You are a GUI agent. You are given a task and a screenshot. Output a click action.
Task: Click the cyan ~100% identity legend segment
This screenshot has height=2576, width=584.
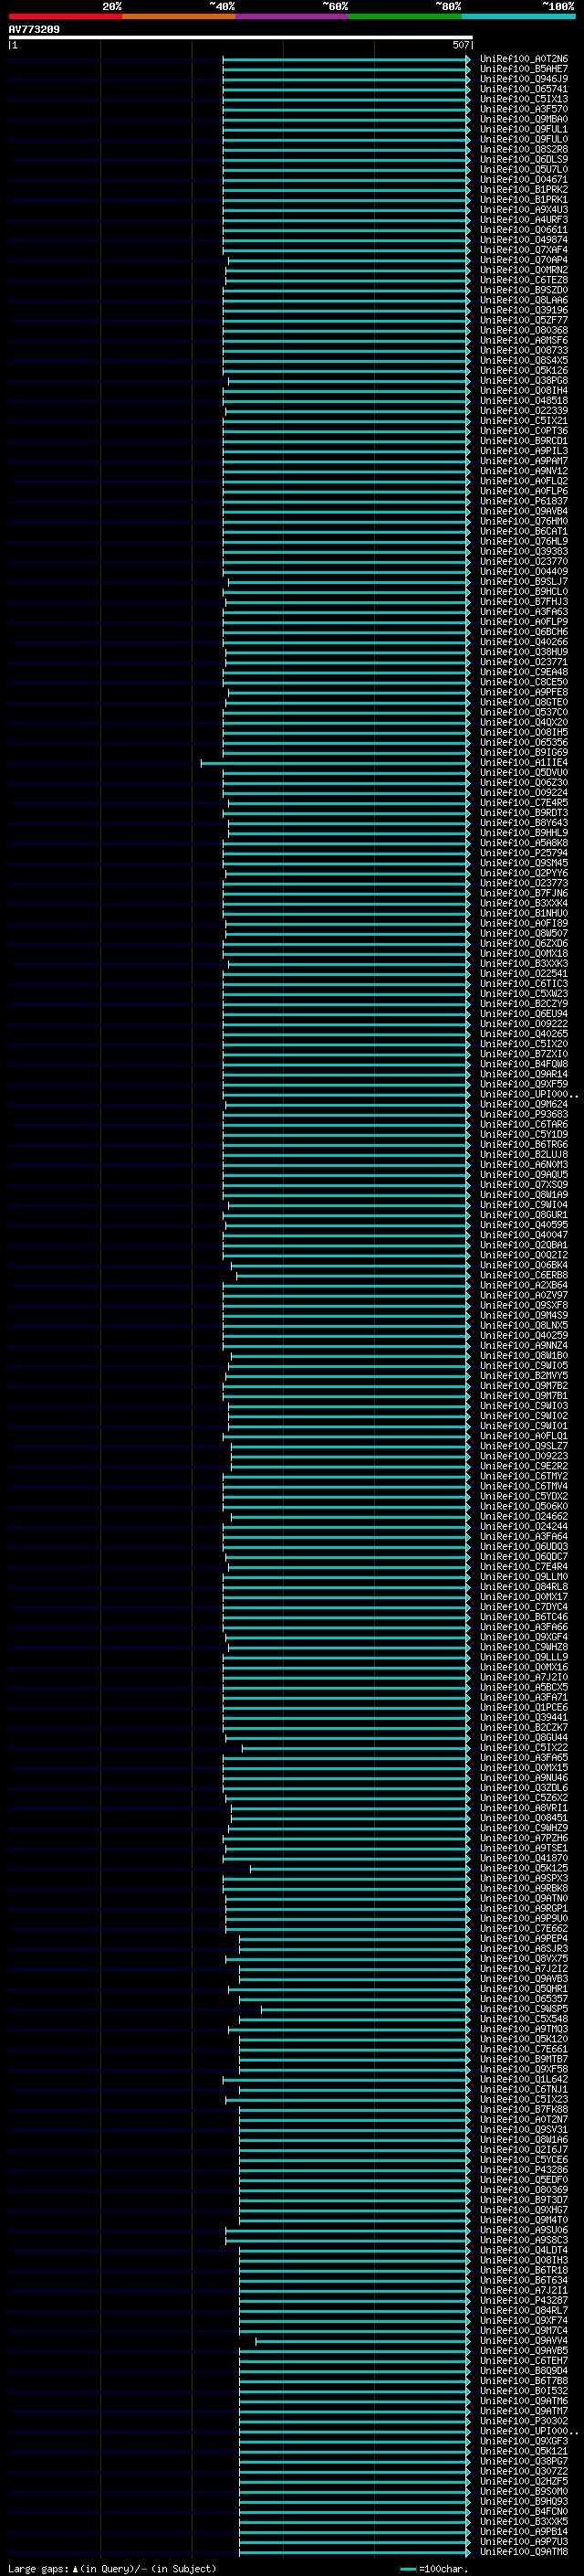[x=519, y=16]
